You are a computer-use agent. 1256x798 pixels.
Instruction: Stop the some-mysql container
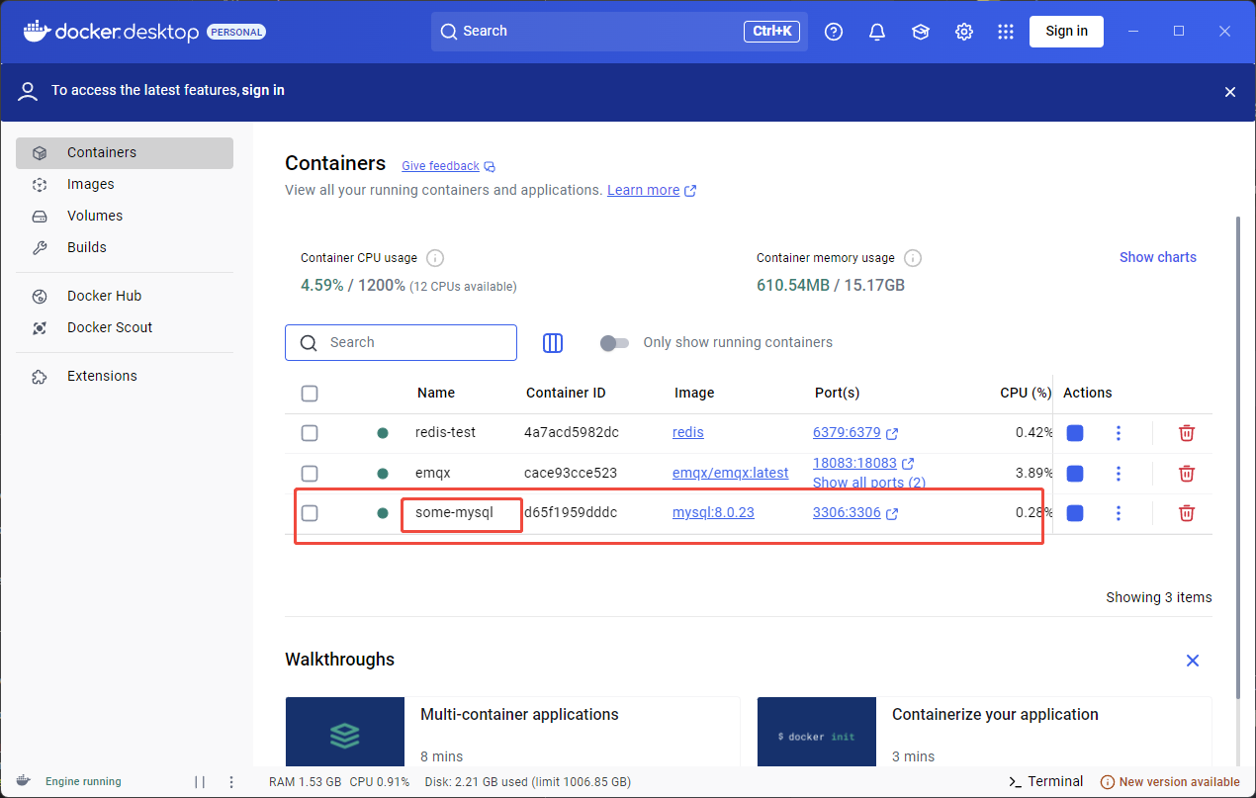point(1075,513)
